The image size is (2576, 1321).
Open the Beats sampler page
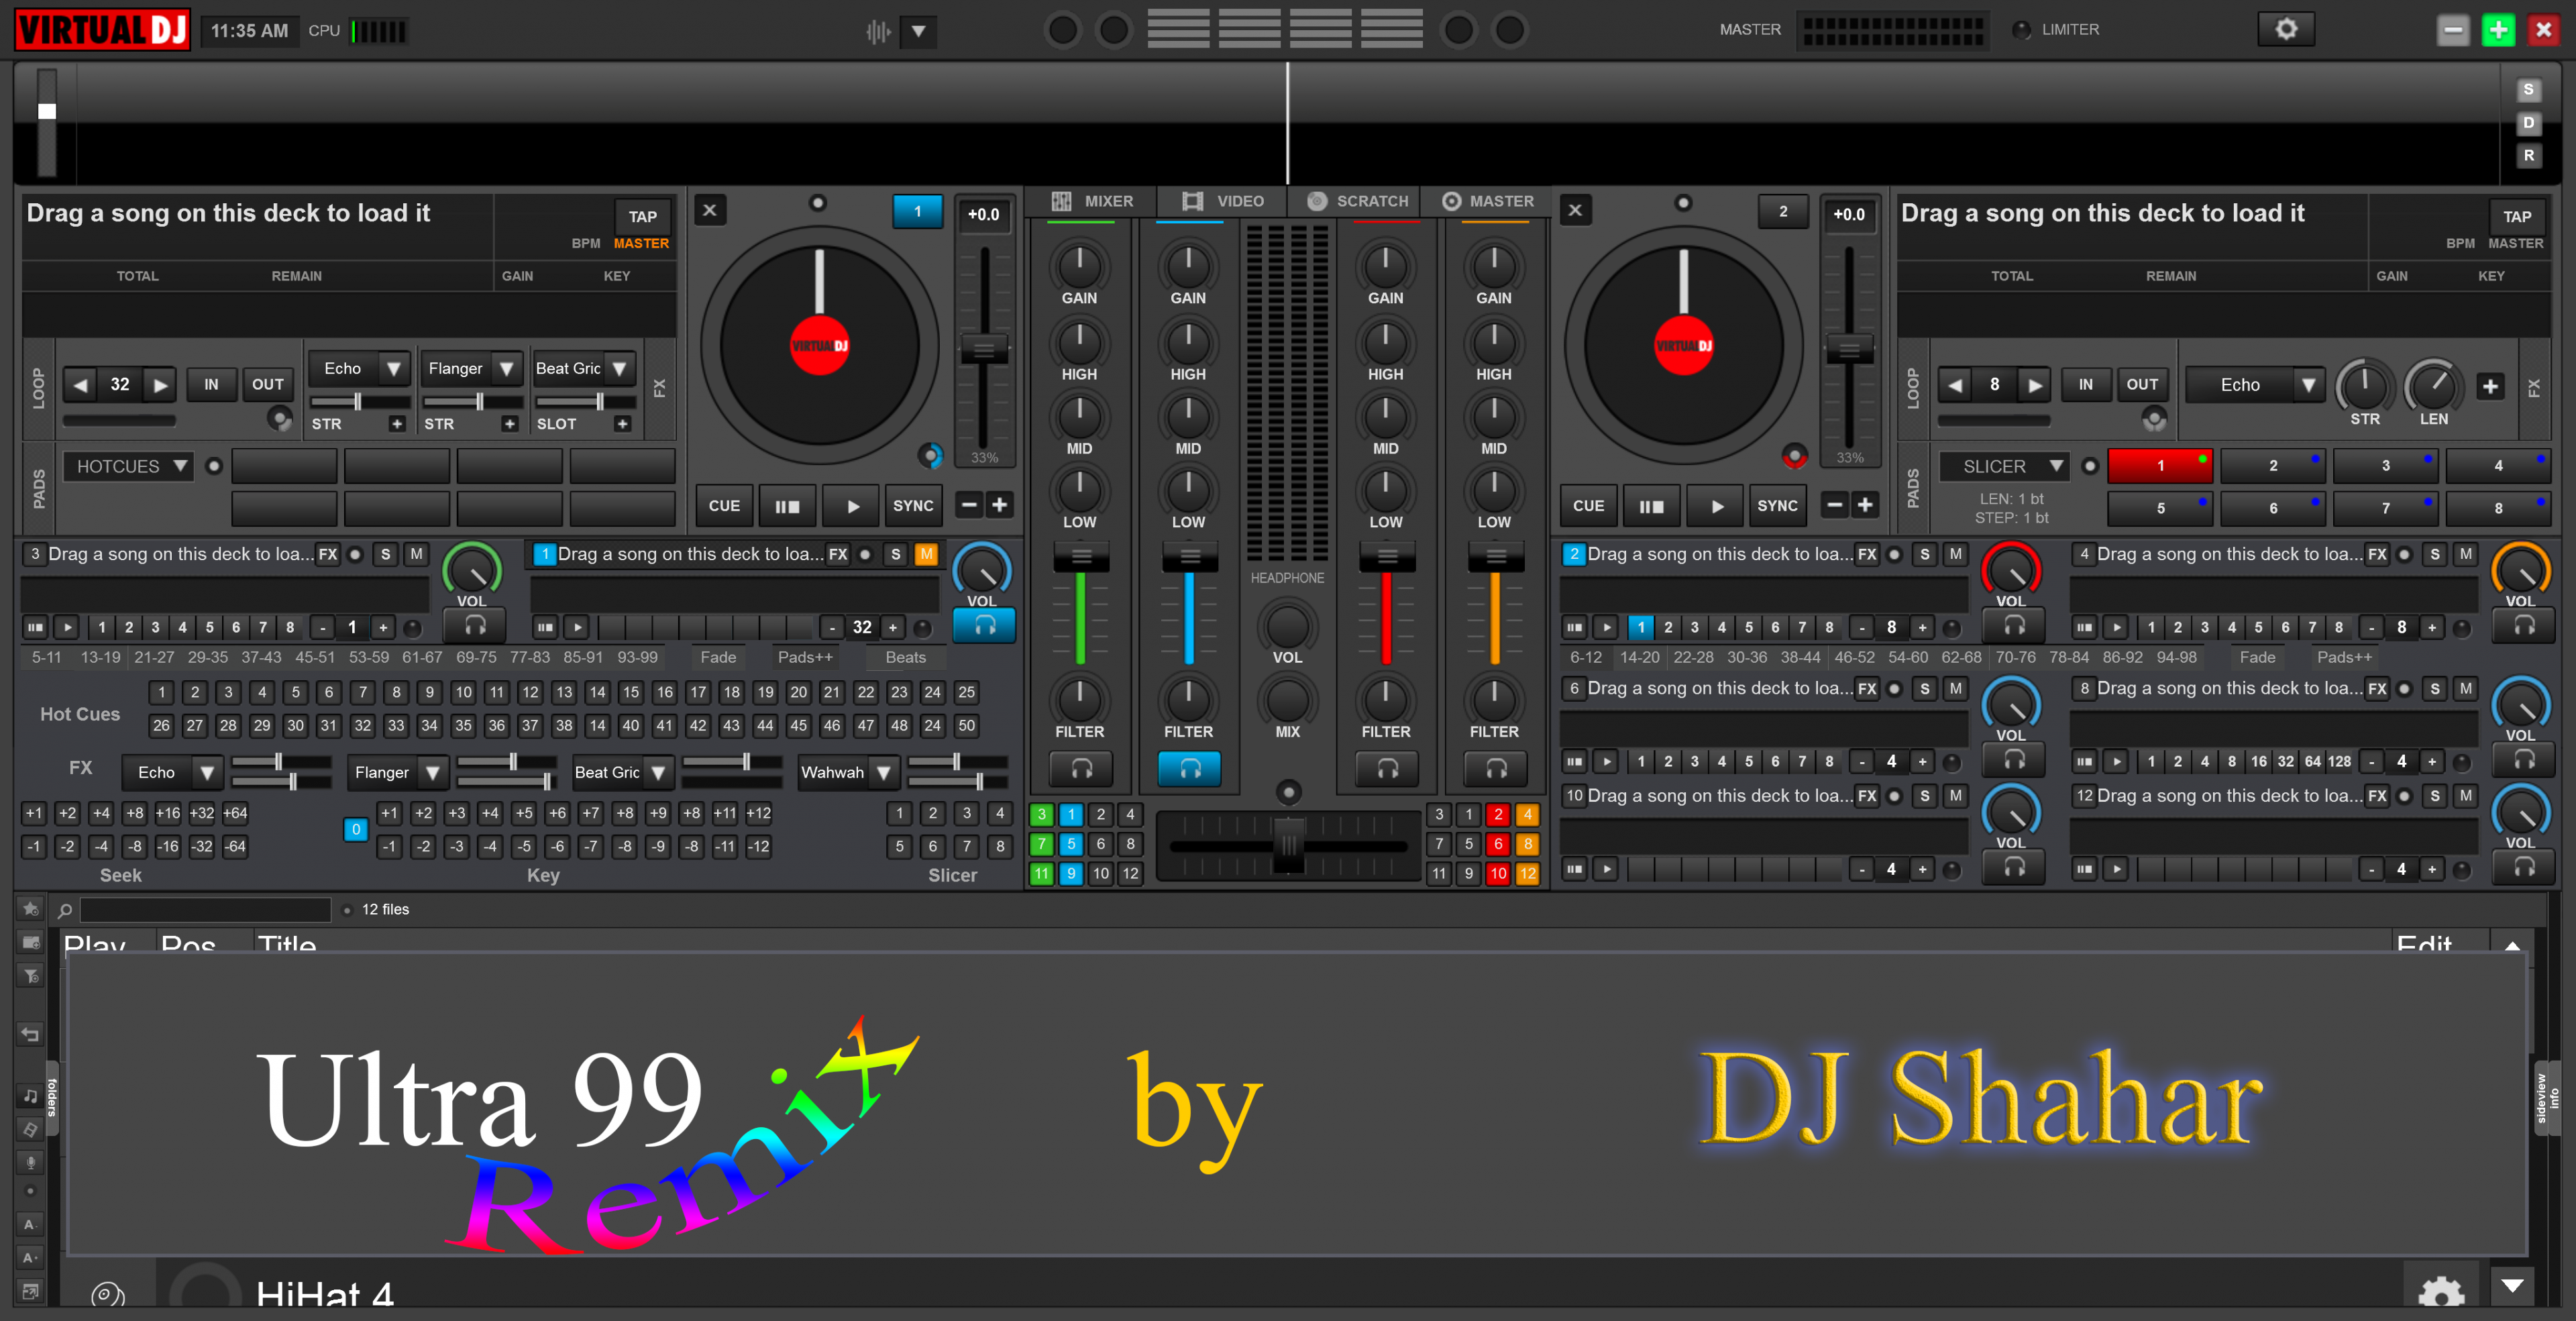click(905, 657)
